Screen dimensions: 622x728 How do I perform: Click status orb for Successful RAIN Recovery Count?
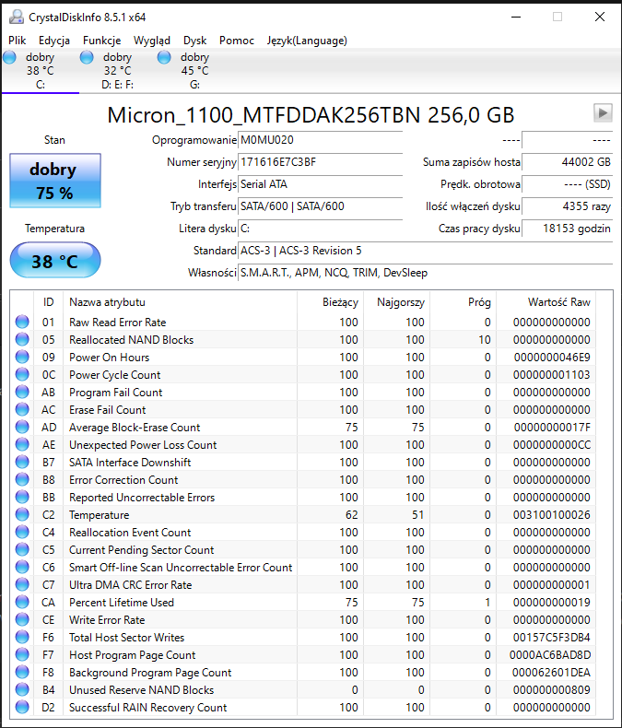(x=23, y=708)
